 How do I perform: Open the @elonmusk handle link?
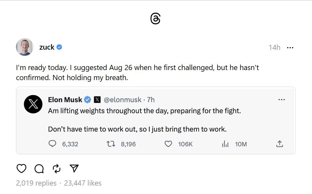coord(123,100)
